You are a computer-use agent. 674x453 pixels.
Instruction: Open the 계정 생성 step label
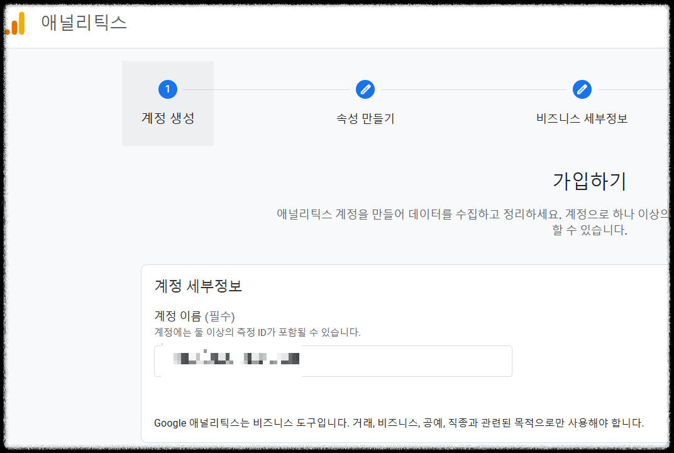point(168,118)
